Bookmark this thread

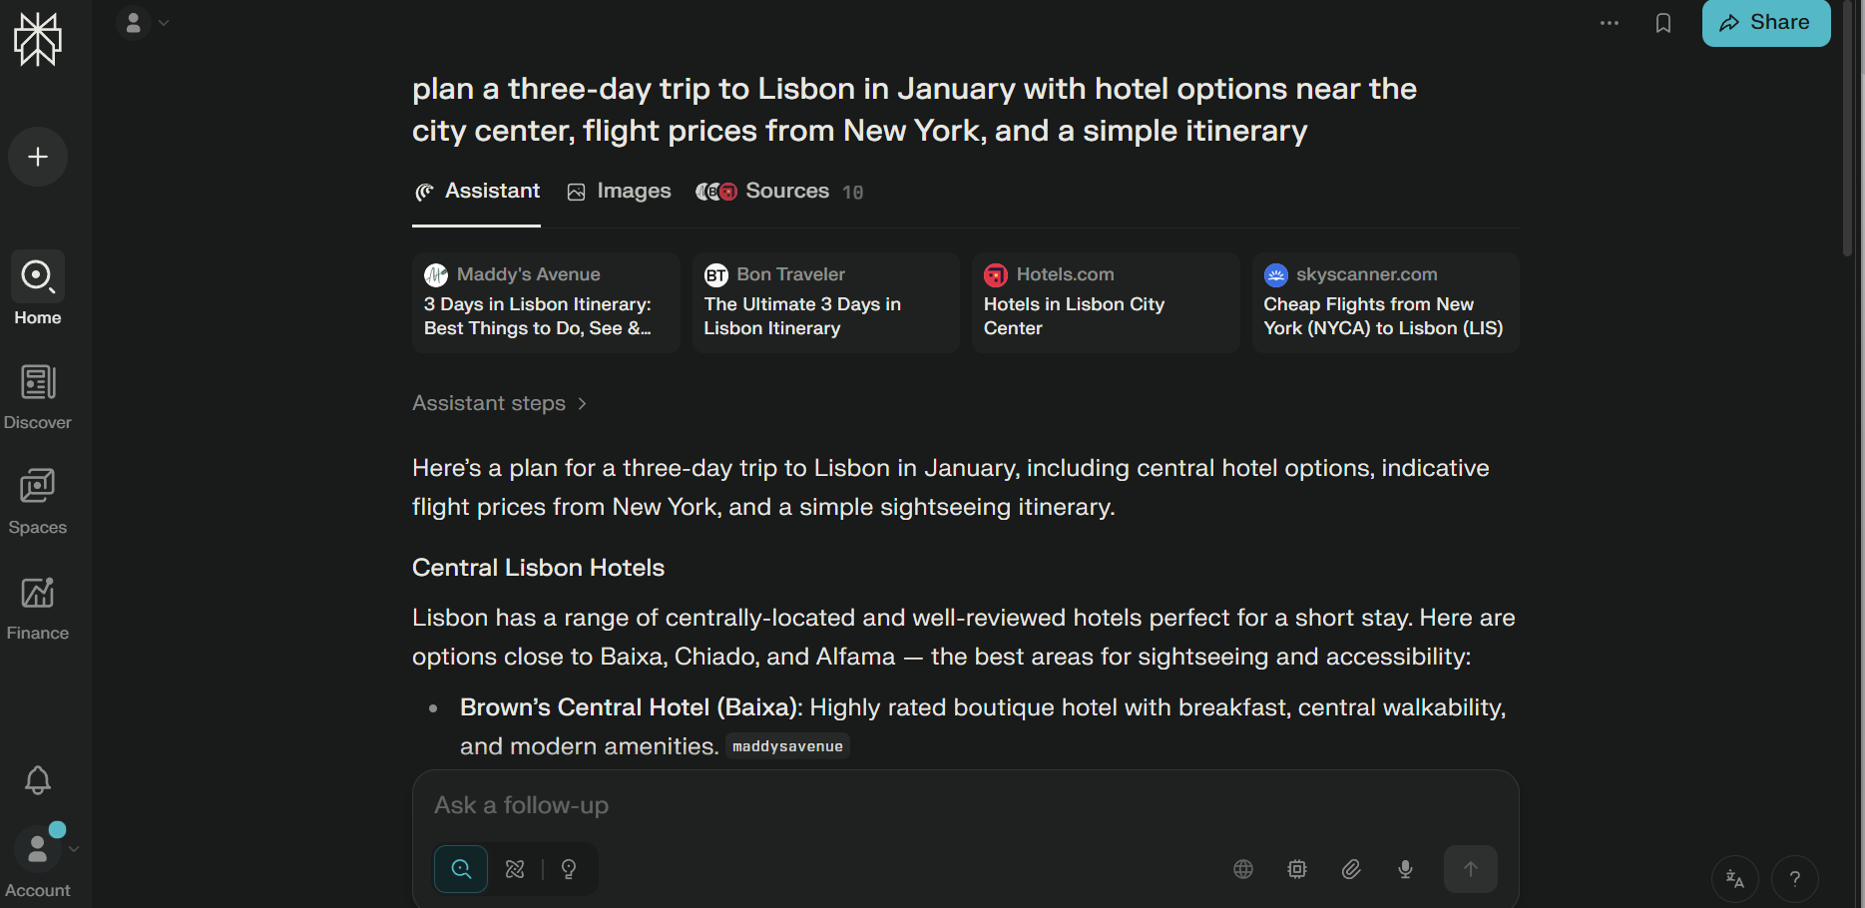[1662, 23]
